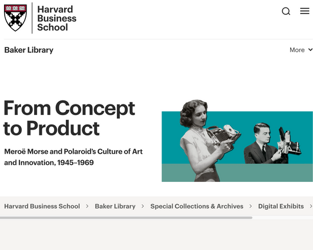This screenshot has height=250, width=313.
Task: Click the From Concept to Product heading
Action: [x=69, y=118]
